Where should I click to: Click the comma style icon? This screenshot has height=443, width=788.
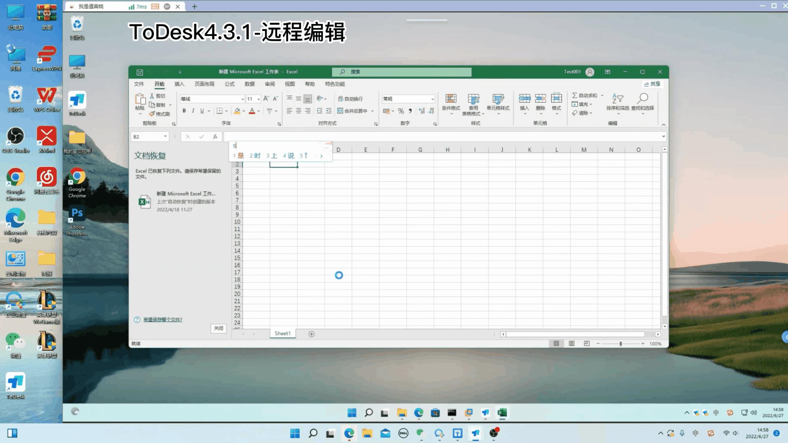click(x=410, y=111)
